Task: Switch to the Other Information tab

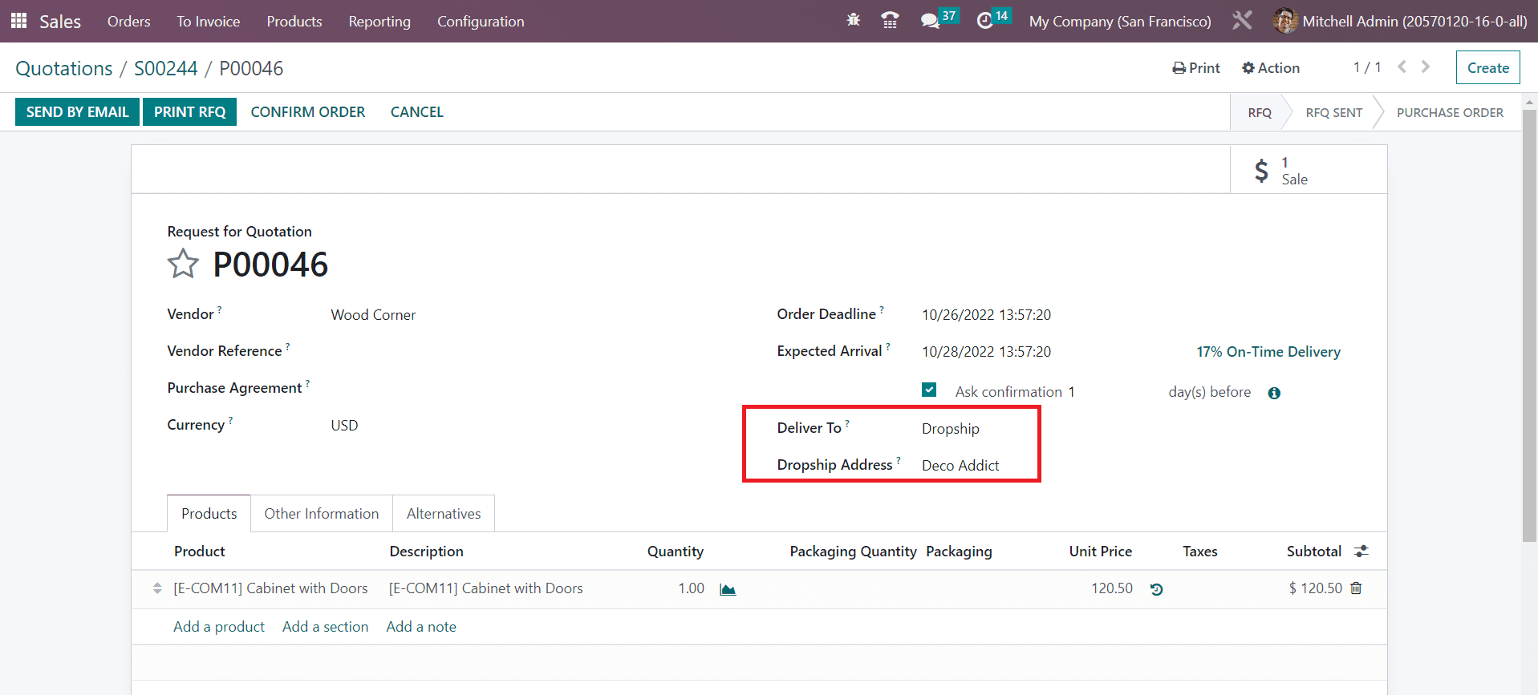Action: click(x=321, y=514)
